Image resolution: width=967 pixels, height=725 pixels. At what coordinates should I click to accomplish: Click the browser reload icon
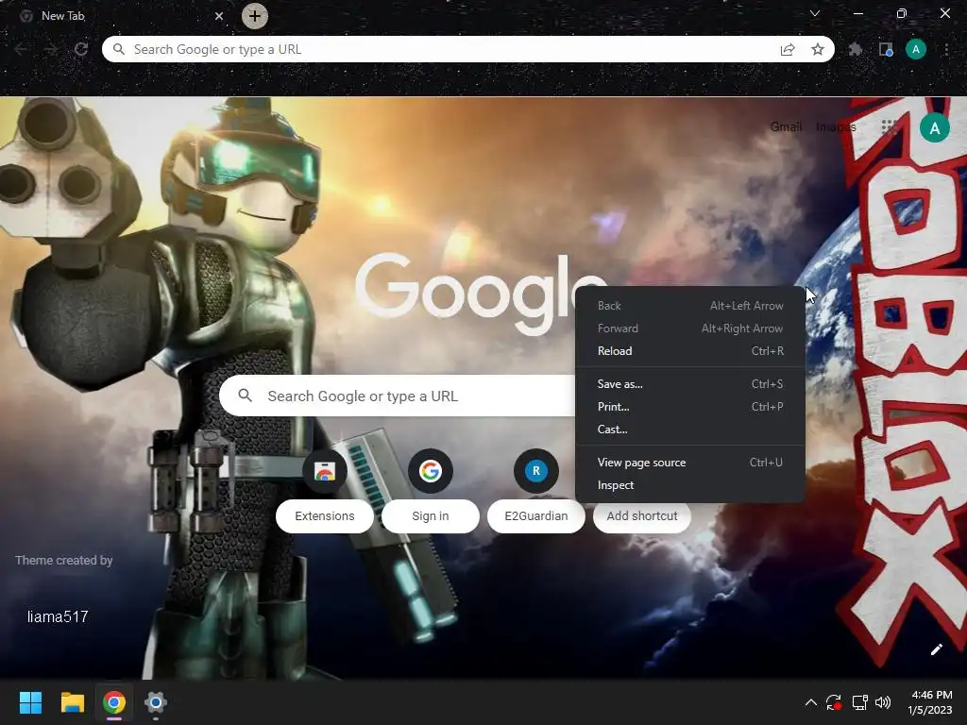81,49
